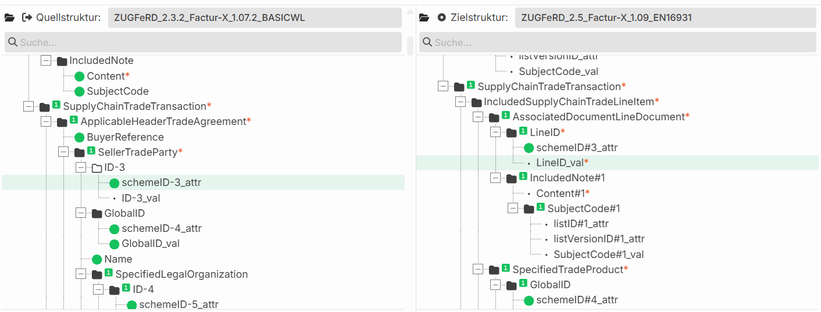
Task: Collapse source GlobalID node
Action: [81, 213]
